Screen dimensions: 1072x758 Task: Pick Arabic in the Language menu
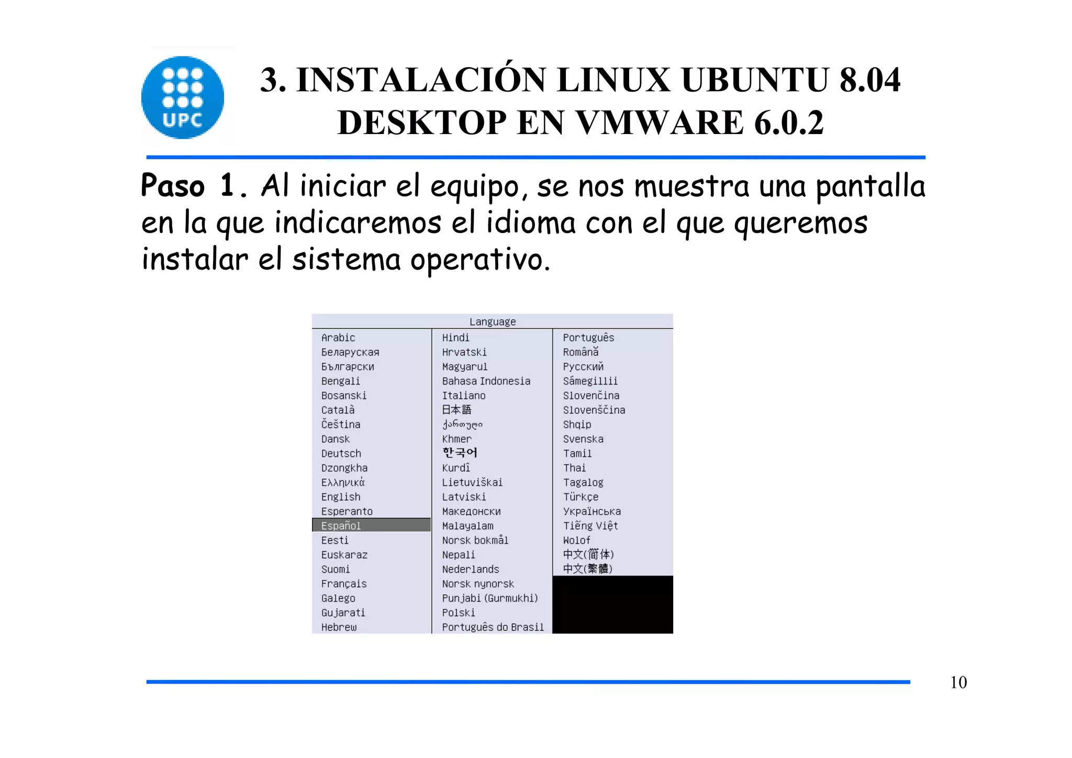coord(338,338)
